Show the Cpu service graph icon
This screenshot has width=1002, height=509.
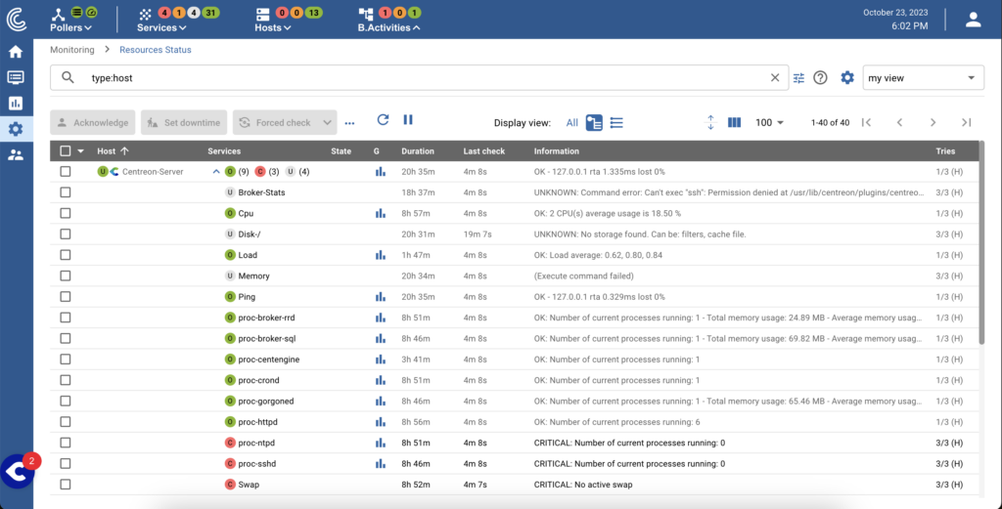[381, 213]
